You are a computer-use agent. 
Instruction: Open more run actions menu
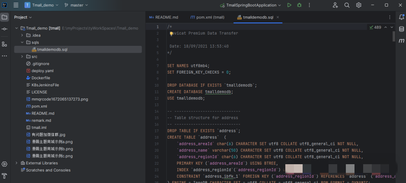pyautogui.click(x=309, y=5)
